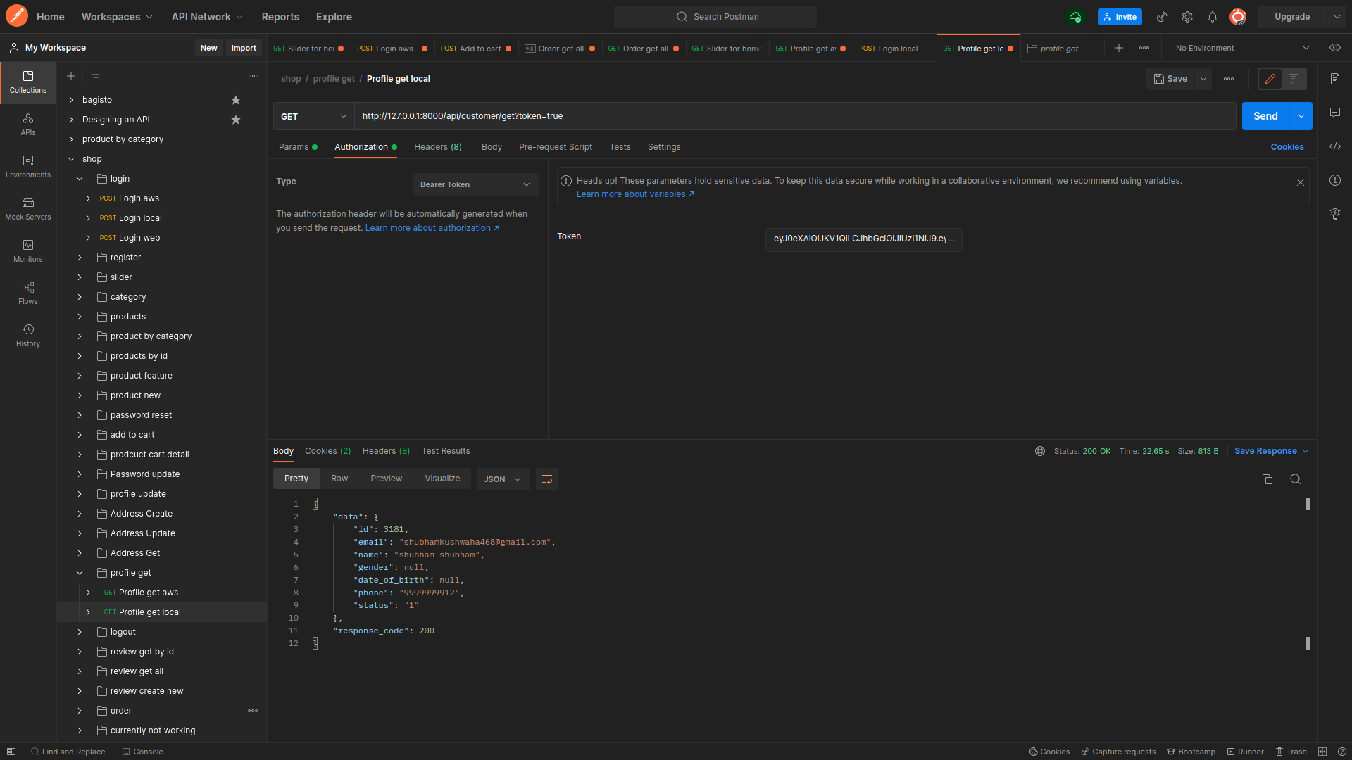Dismiss the Heads up sensitive data notice

(1301, 182)
